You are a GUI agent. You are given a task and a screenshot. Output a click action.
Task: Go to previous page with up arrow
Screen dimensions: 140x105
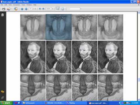coord(22,9)
